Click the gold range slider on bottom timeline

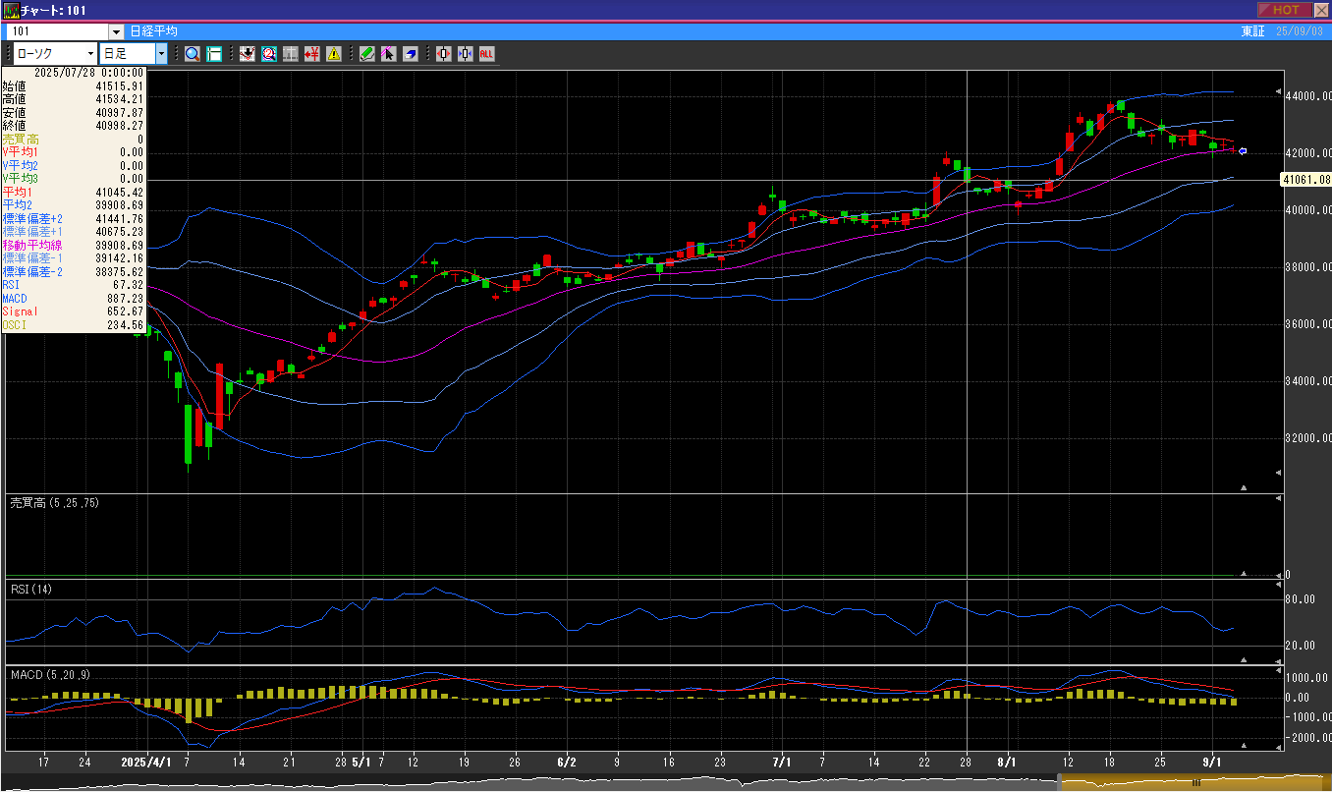(1193, 783)
